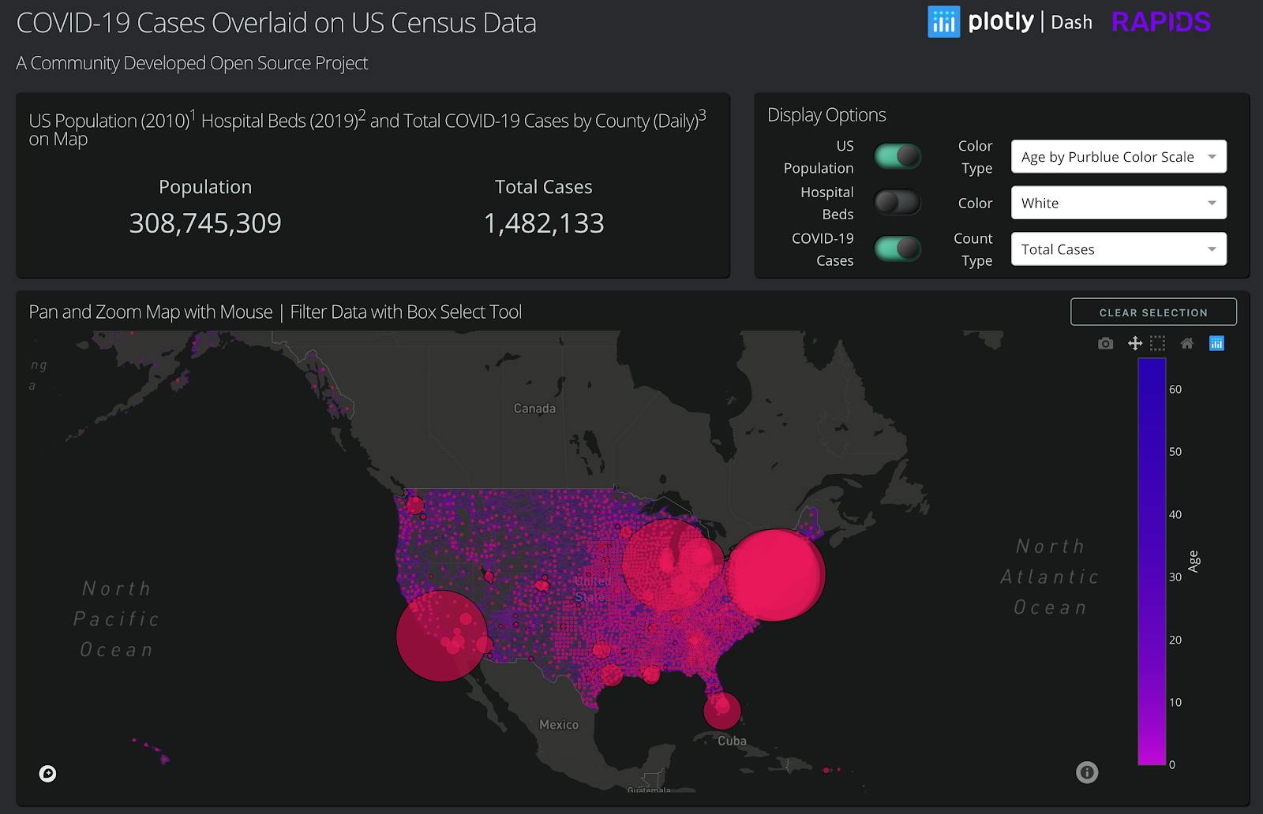Reset map view with home icon
This screenshot has height=814, width=1263.
coord(1186,343)
